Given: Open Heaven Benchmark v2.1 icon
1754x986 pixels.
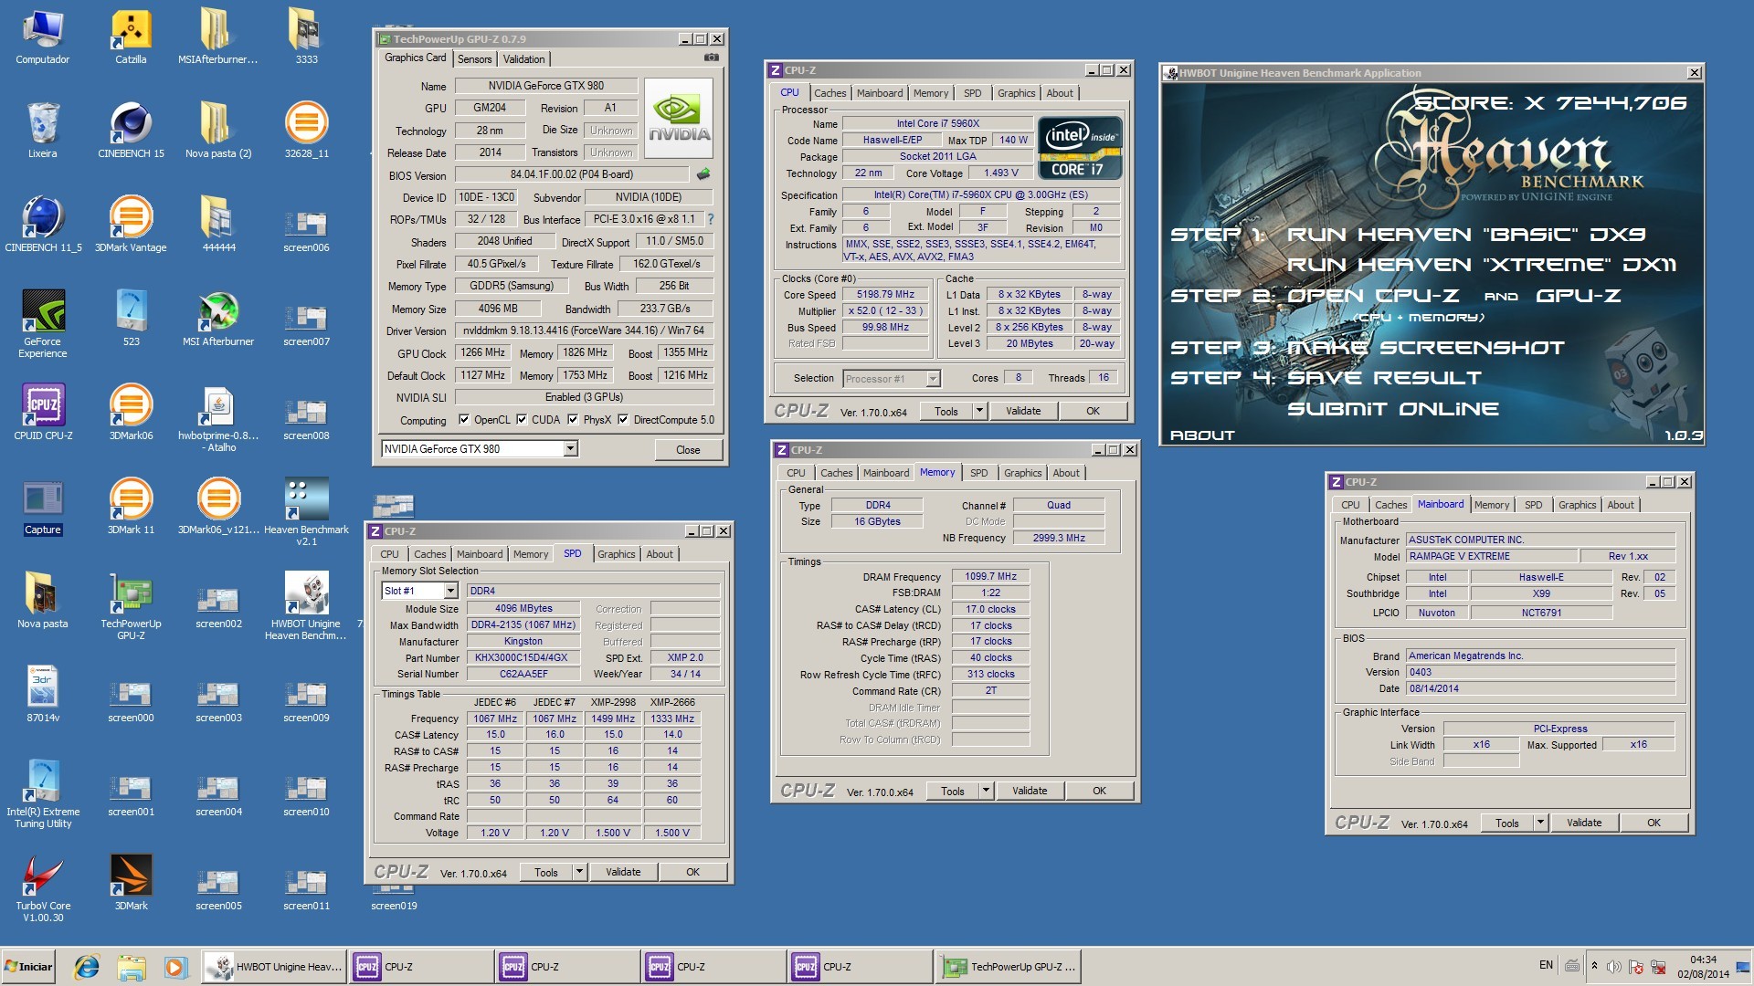Looking at the screenshot, I should click(306, 511).
